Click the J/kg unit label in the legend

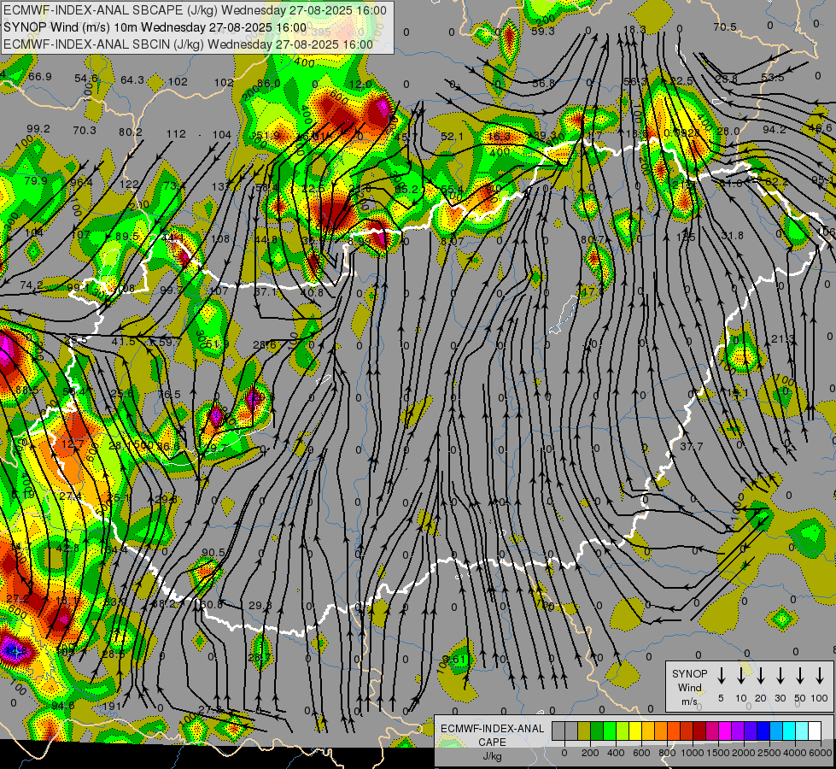coord(492,756)
